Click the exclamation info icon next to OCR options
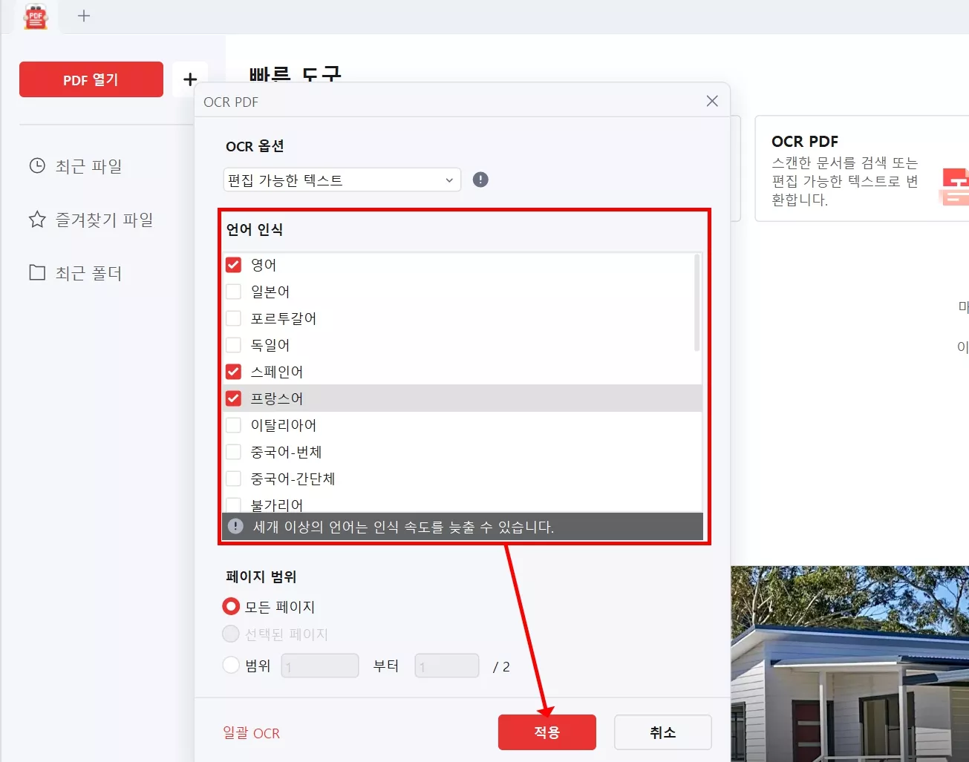 point(480,180)
